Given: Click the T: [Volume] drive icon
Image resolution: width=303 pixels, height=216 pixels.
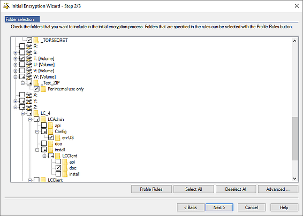Looking at the screenshot, I should tap(29, 58).
